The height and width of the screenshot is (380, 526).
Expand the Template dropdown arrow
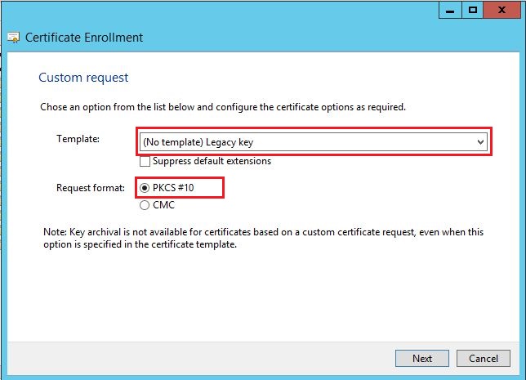pos(480,143)
